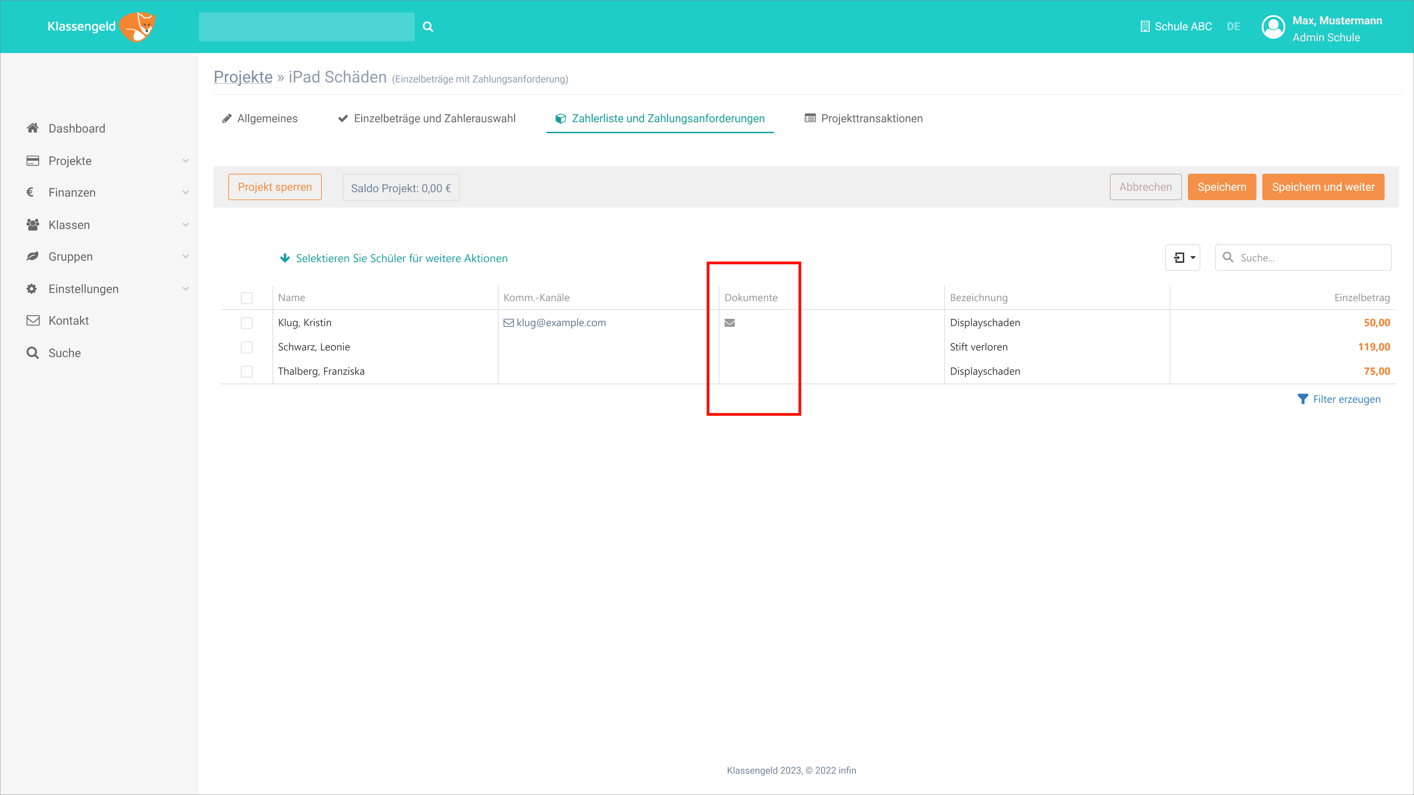The width and height of the screenshot is (1414, 795).
Task: Click into the top header search field
Action: [306, 26]
